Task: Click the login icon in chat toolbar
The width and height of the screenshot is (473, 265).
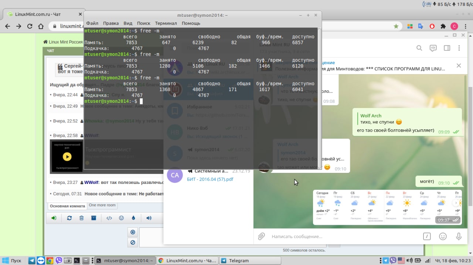Action: pyautogui.click(x=54, y=218)
